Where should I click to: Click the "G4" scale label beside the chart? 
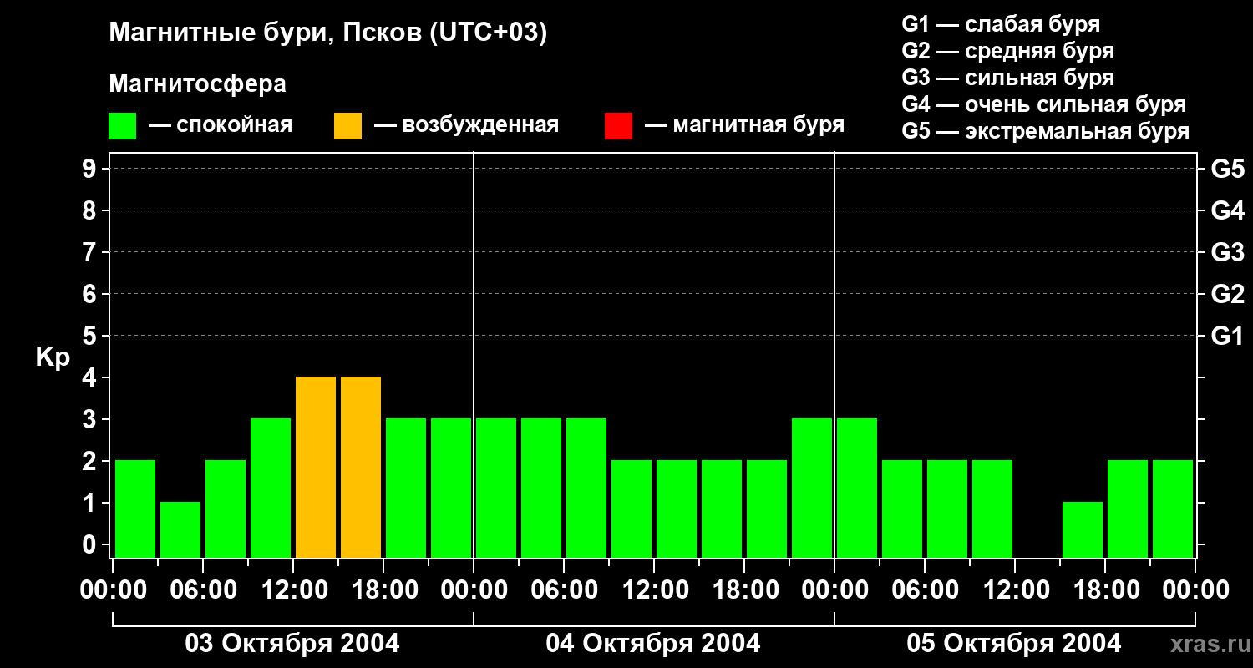click(x=1227, y=210)
